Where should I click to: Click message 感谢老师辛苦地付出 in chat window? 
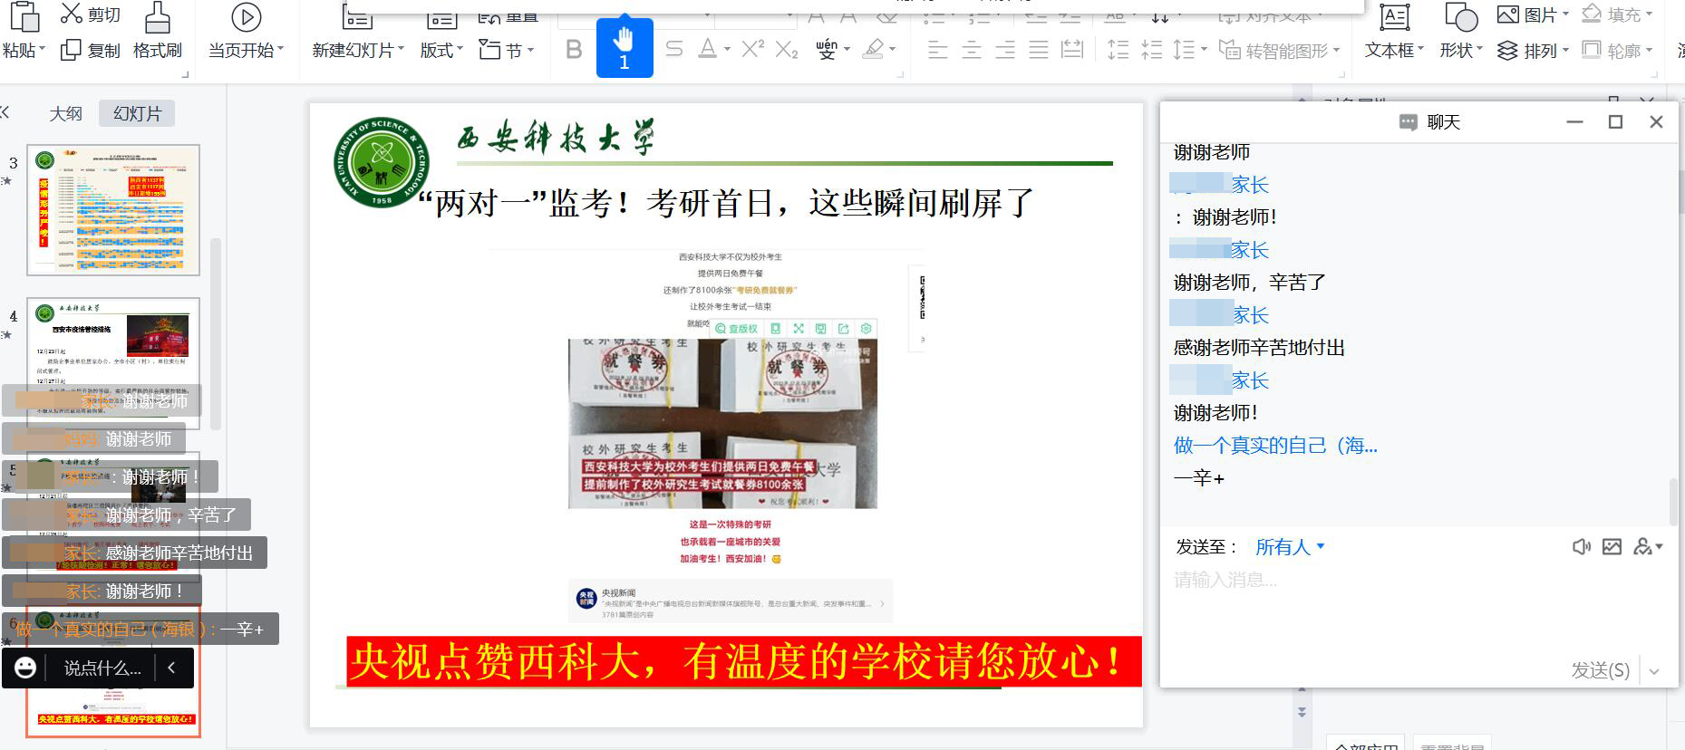1259,348
